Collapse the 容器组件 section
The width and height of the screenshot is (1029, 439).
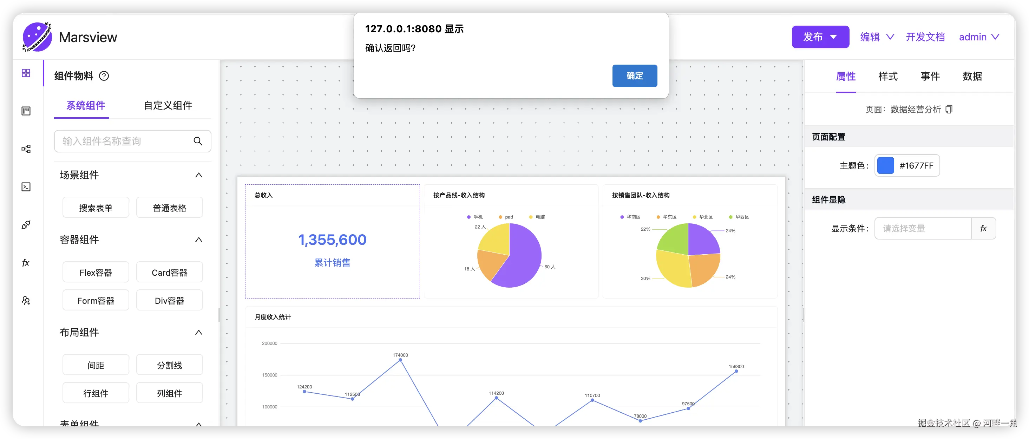pyautogui.click(x=198, y=240)
